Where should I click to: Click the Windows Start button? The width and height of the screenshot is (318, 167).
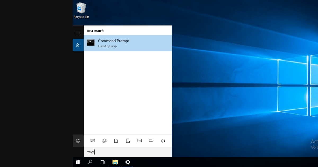[x=77, y=162]
